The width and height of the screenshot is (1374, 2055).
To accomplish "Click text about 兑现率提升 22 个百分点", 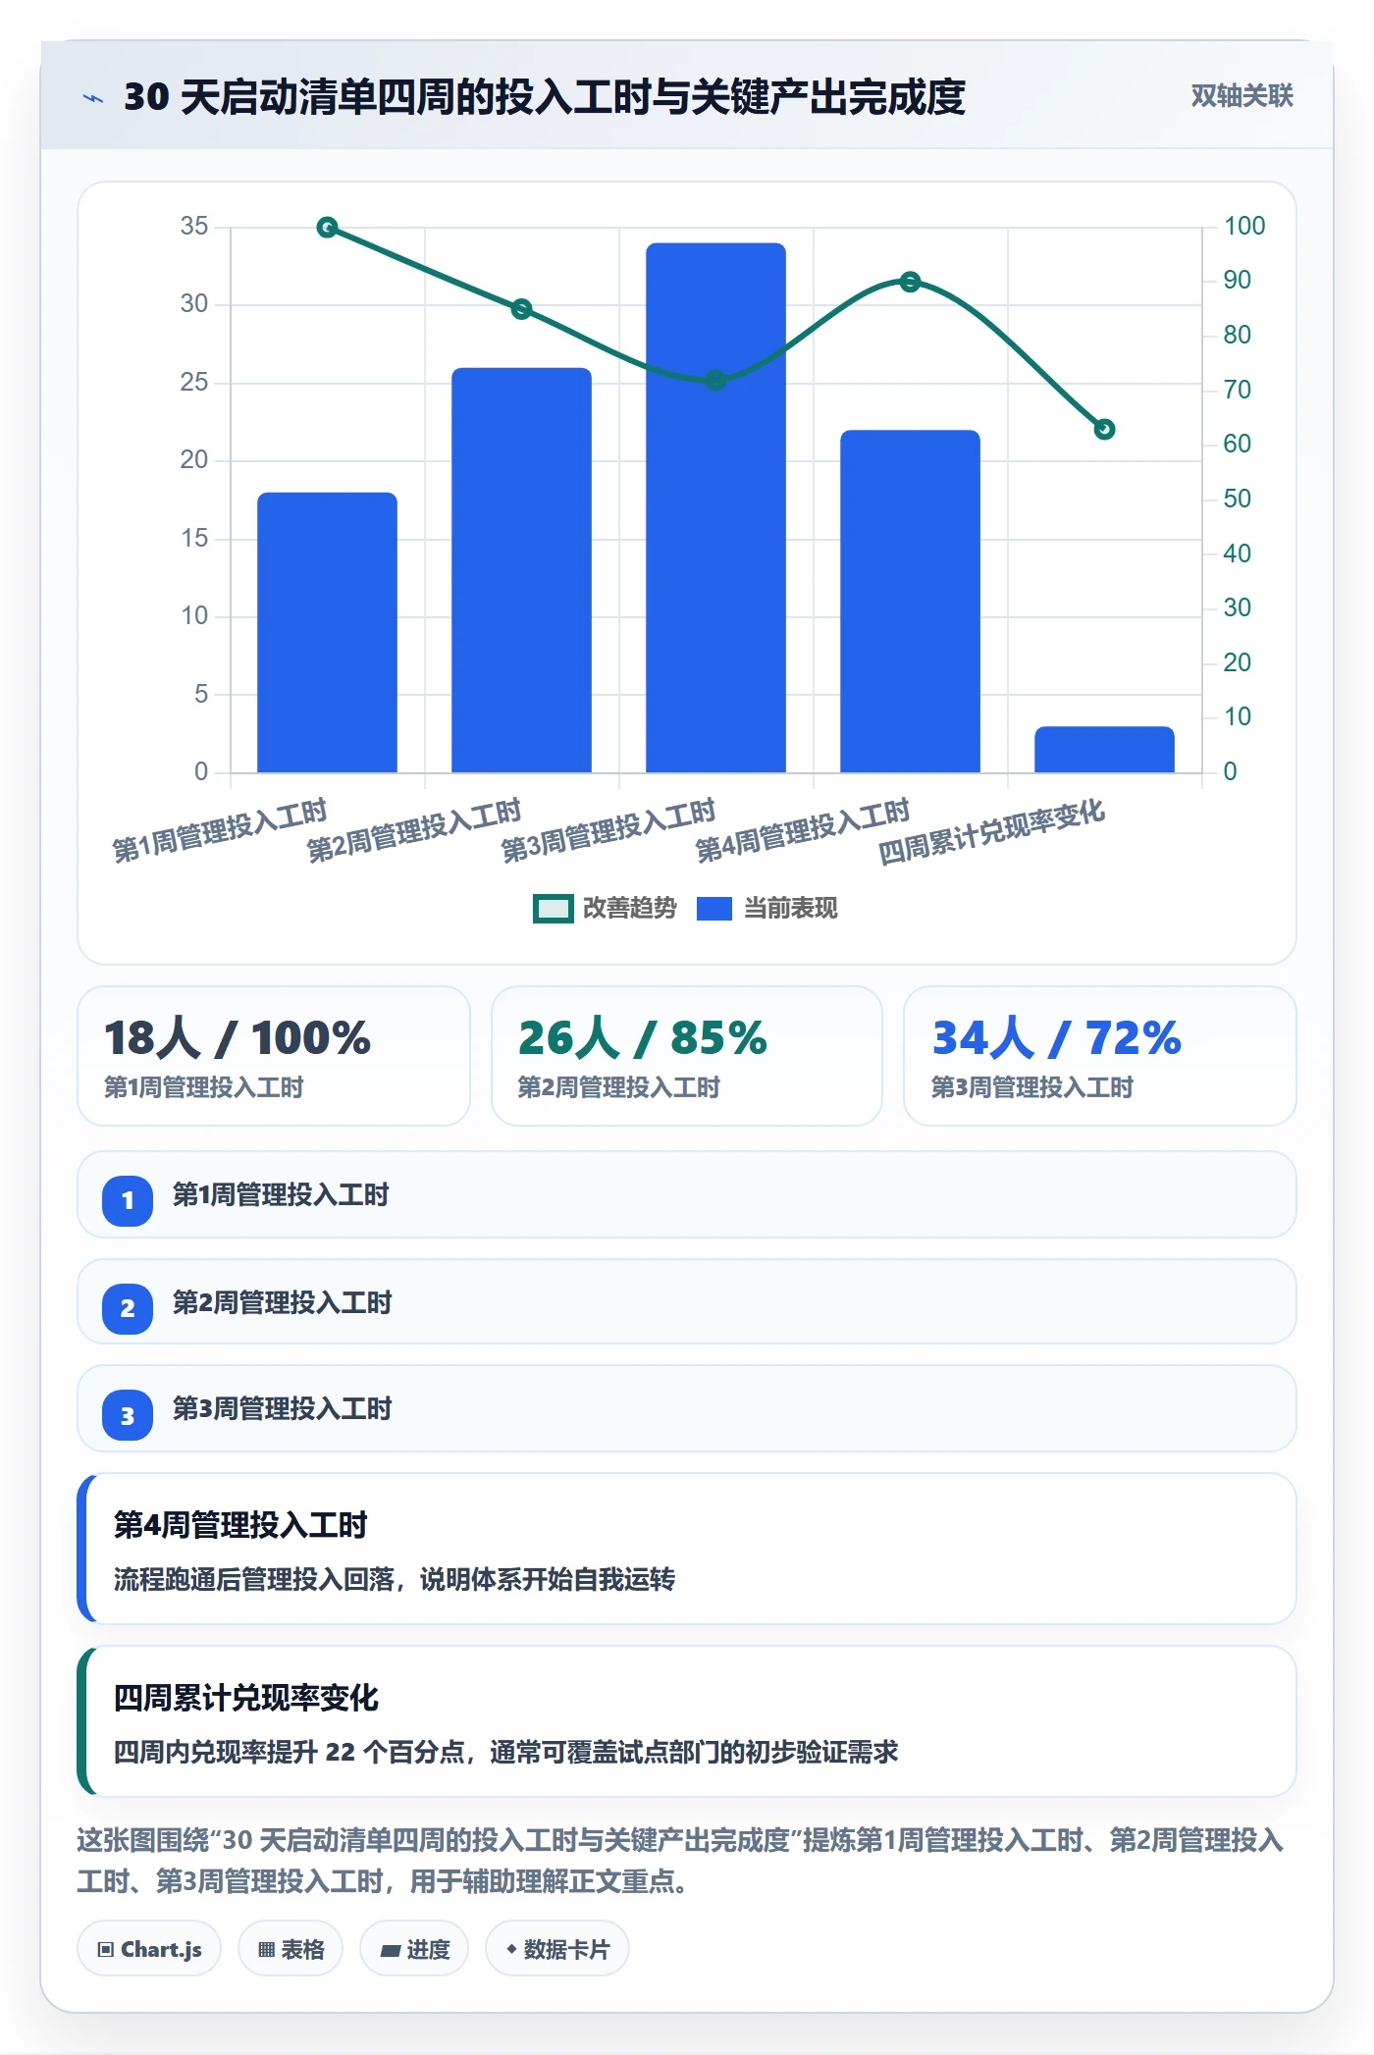I will (505, 1752).
